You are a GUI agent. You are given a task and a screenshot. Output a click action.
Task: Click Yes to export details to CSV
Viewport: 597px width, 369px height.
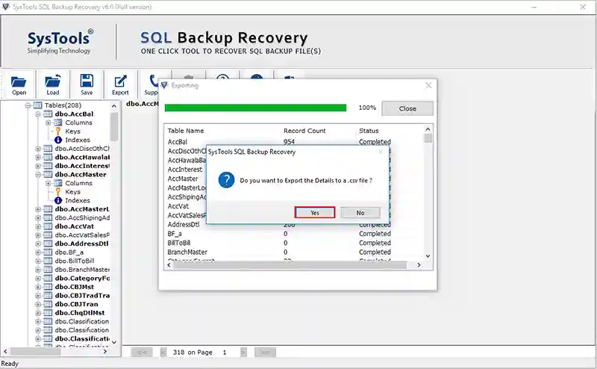point(315,213)
